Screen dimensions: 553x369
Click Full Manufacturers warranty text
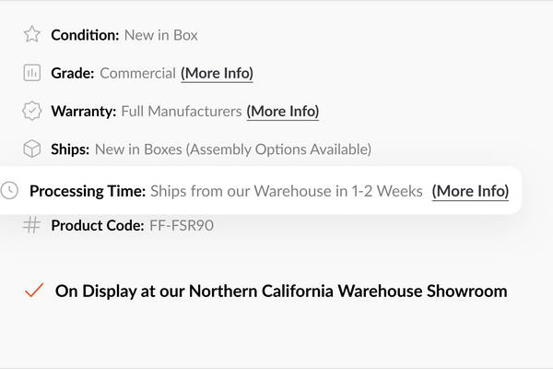[182, 111]
